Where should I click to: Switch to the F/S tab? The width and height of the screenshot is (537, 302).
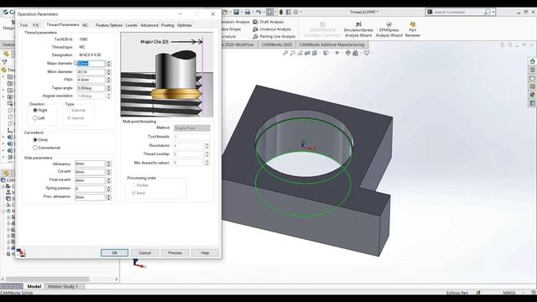[x=35, y=25]
